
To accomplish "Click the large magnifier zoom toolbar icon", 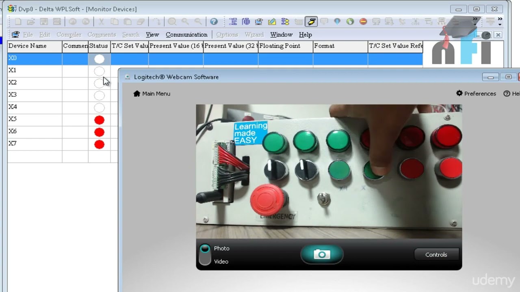I will click(x=172, y=21).
